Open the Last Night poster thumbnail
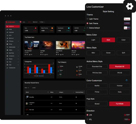Viewport: 136px width, 124px height. coord(47,45)
